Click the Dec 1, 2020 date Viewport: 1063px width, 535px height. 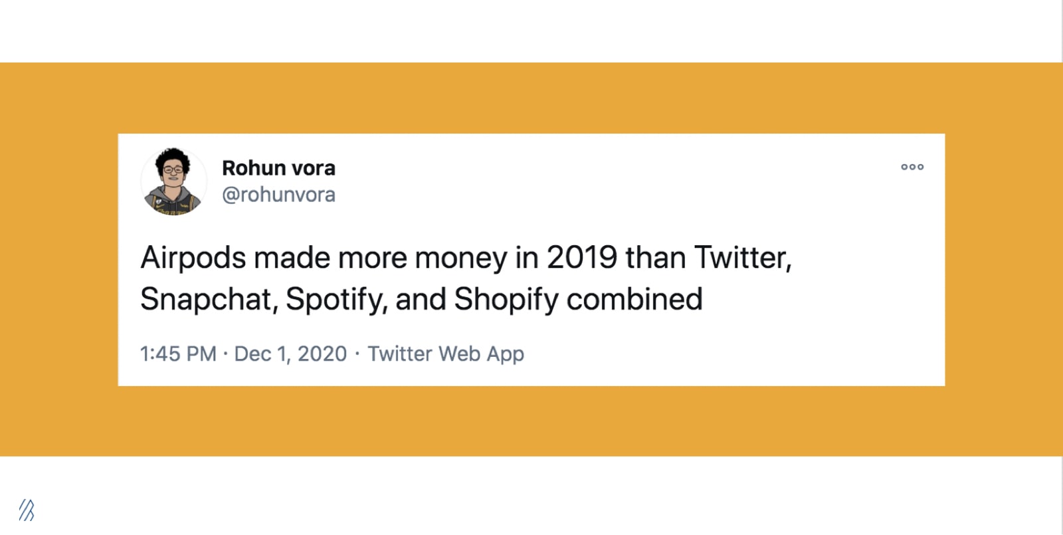[290, 354]
